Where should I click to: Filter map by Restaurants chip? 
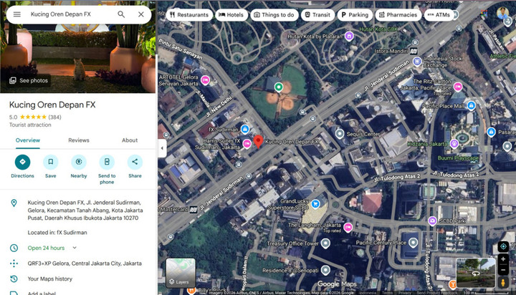coord(188,14)
